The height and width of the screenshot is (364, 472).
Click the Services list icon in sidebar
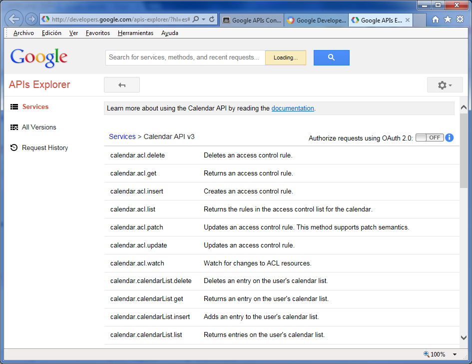click(x=14, y=106)
